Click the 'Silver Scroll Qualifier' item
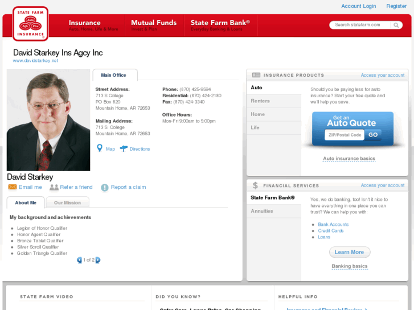This screenshot has width=414, height=310. 38,247
